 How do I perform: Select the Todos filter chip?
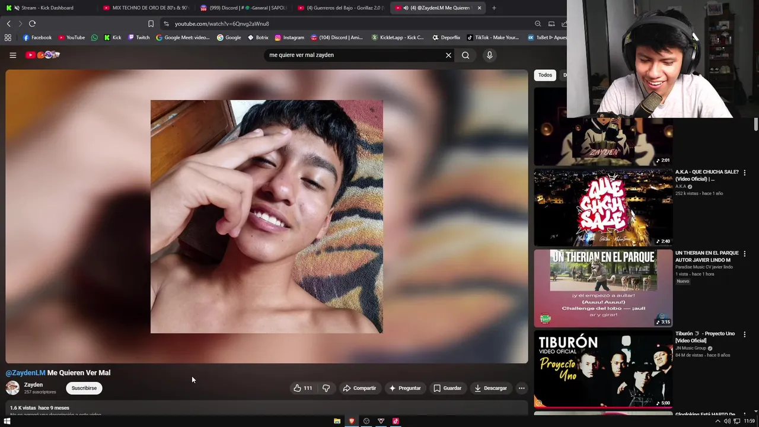pos(545,75)
